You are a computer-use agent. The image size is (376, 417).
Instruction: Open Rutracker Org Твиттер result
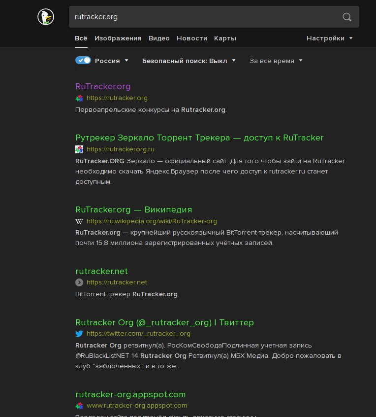[165, 322]
